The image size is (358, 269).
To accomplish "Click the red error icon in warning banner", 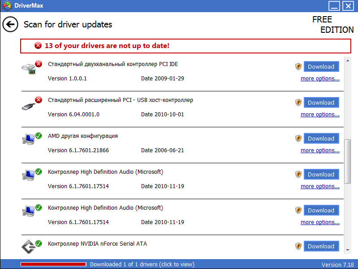I will (38, 45).
